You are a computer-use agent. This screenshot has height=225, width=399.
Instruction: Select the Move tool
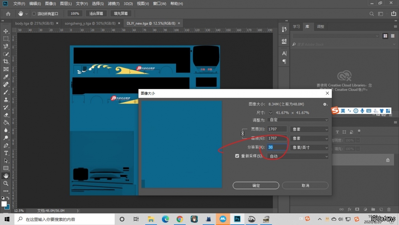[x=6, y=31]
